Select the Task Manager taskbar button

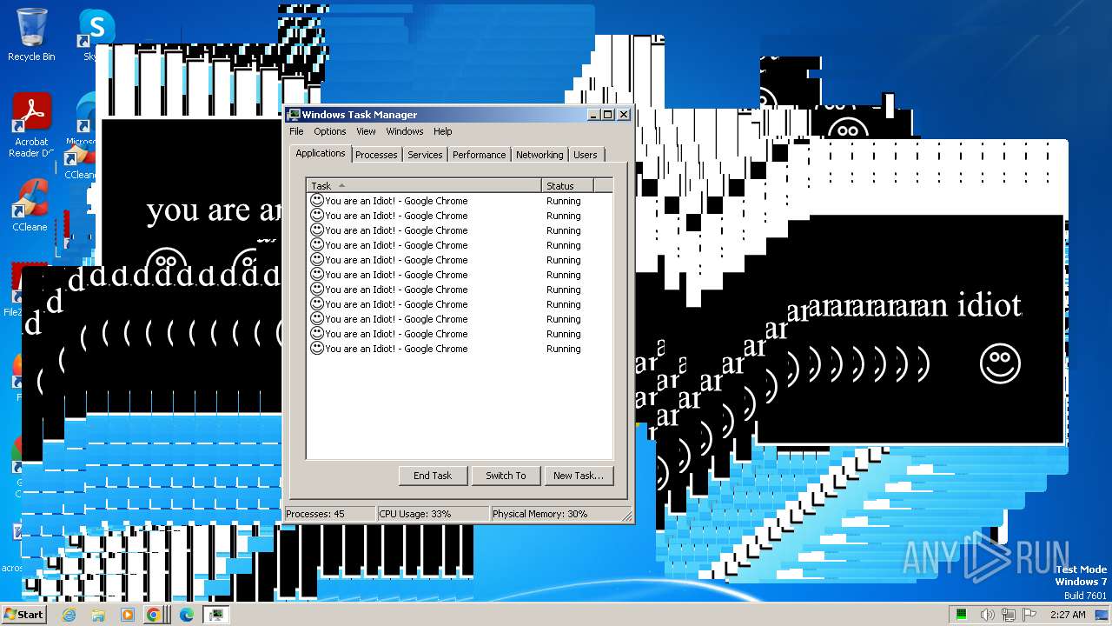pyautogui.click(x=216, y=615)
